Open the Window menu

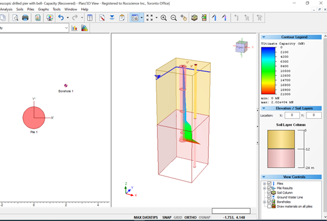[x=71, y=9]
